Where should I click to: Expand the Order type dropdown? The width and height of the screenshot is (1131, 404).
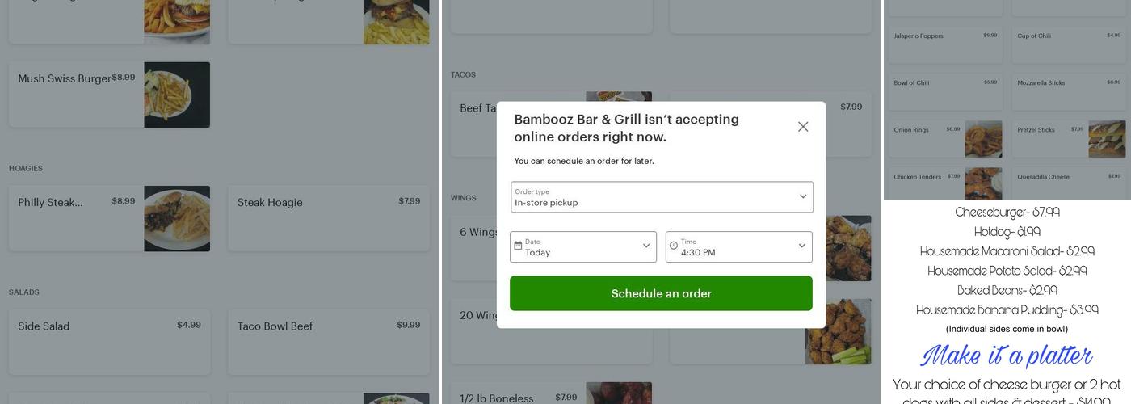pyautogui.click(x=662, y=197)
